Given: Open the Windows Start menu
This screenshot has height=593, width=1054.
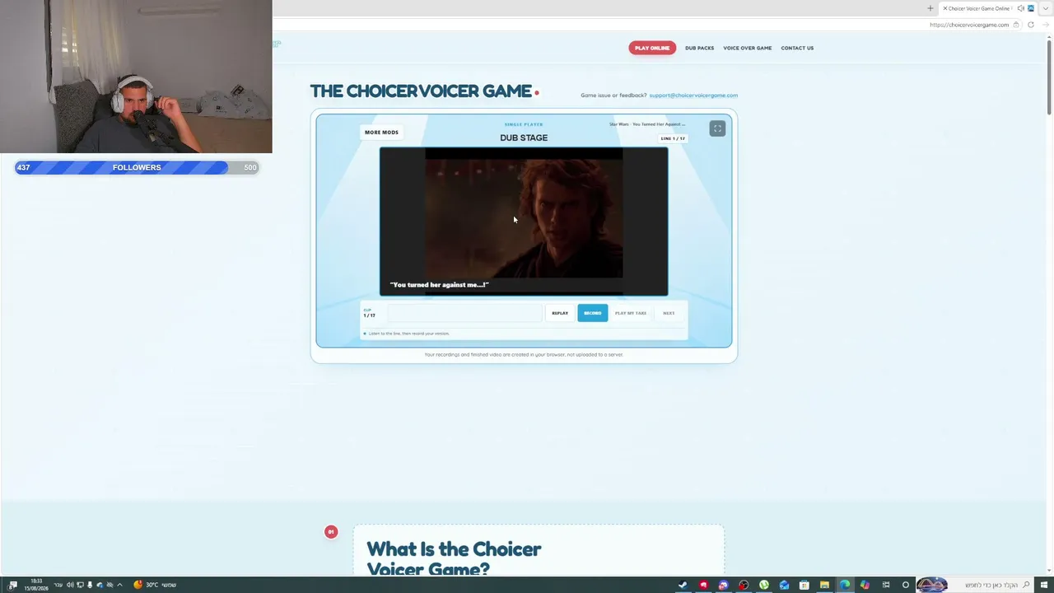Looking at the screenshot, I should click(1044, 585).
